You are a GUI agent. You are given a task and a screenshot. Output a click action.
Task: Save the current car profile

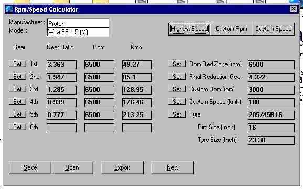coord(30,167)
